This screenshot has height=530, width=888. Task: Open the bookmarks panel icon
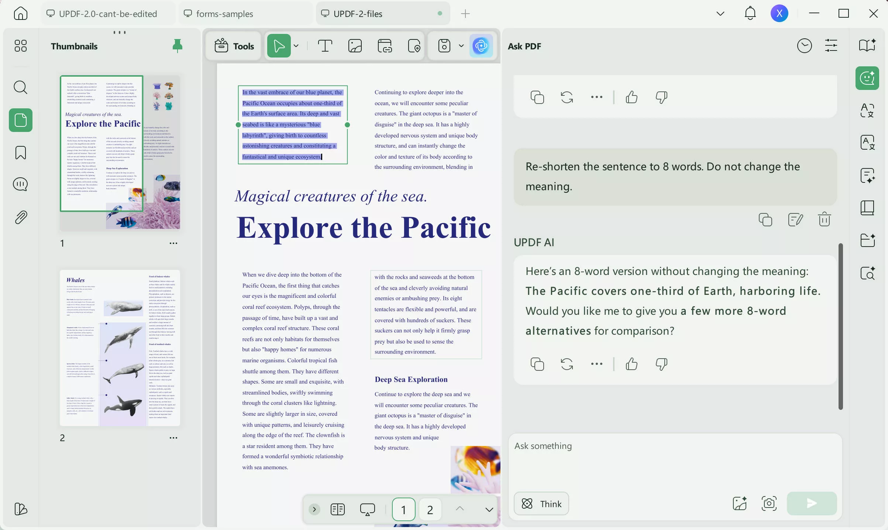20,153
